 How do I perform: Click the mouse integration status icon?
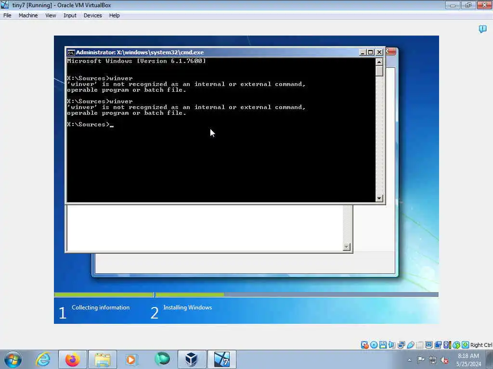[456, 345]
